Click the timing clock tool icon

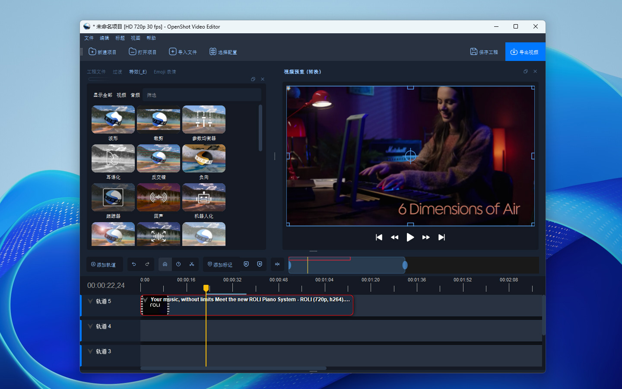tap(178, 264)
